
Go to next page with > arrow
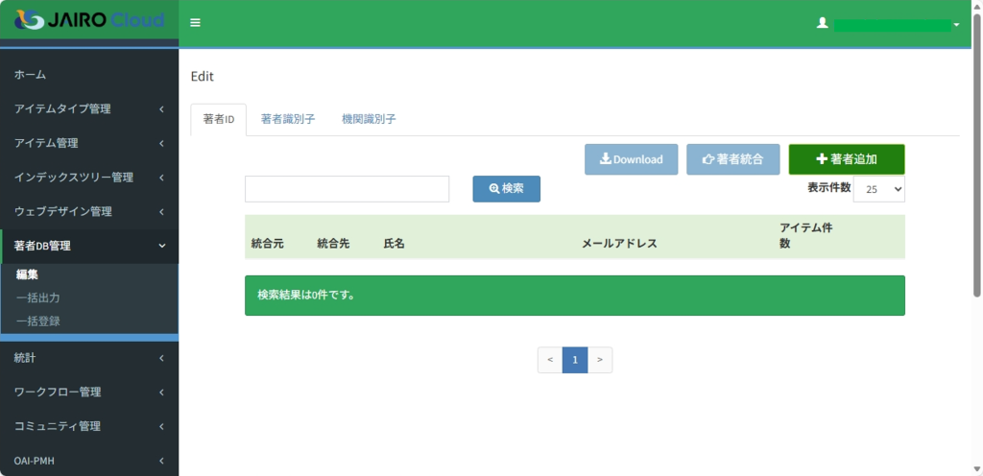(599, 360)
